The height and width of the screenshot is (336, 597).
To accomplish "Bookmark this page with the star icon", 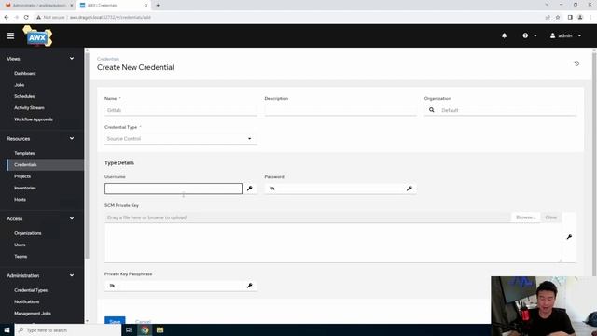I will (558, 17).
